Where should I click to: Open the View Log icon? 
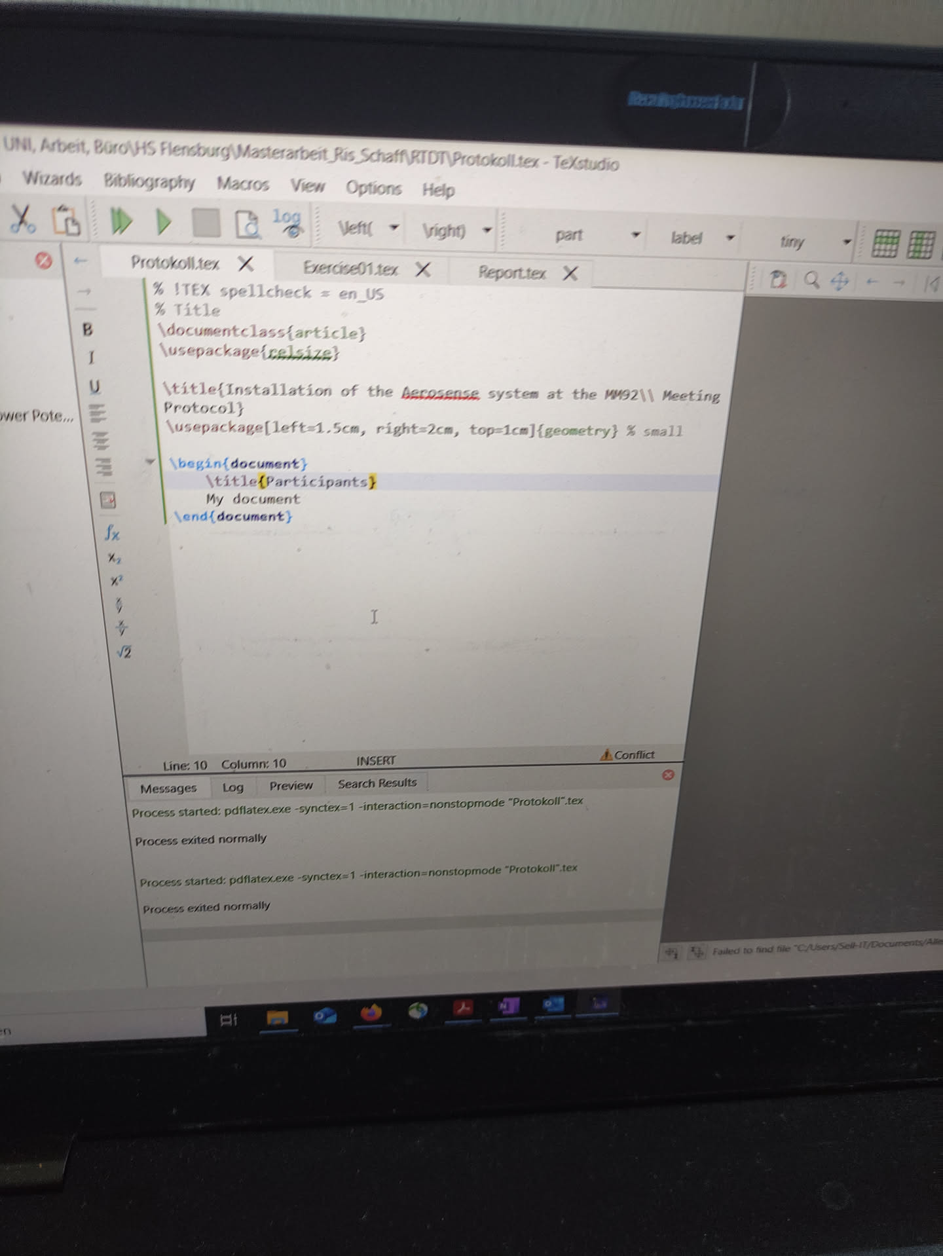coord(287,224)
